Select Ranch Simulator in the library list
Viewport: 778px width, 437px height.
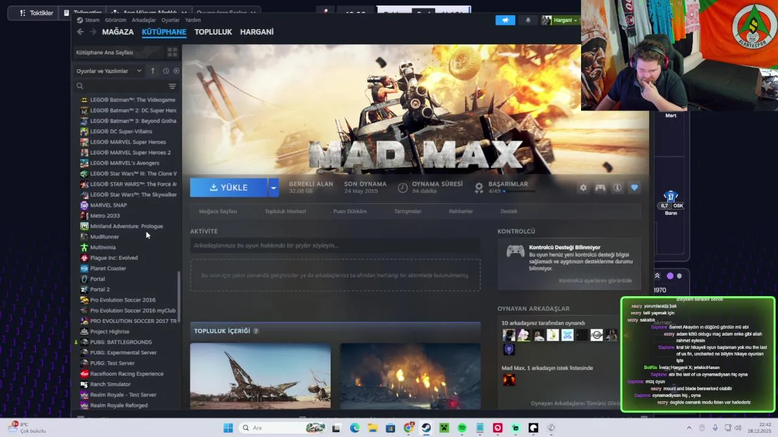pos(110,384)
